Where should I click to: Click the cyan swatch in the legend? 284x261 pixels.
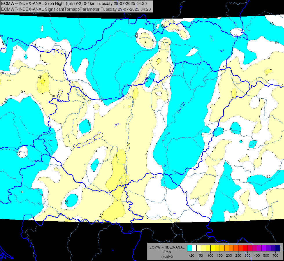click(x=190, y=248)
